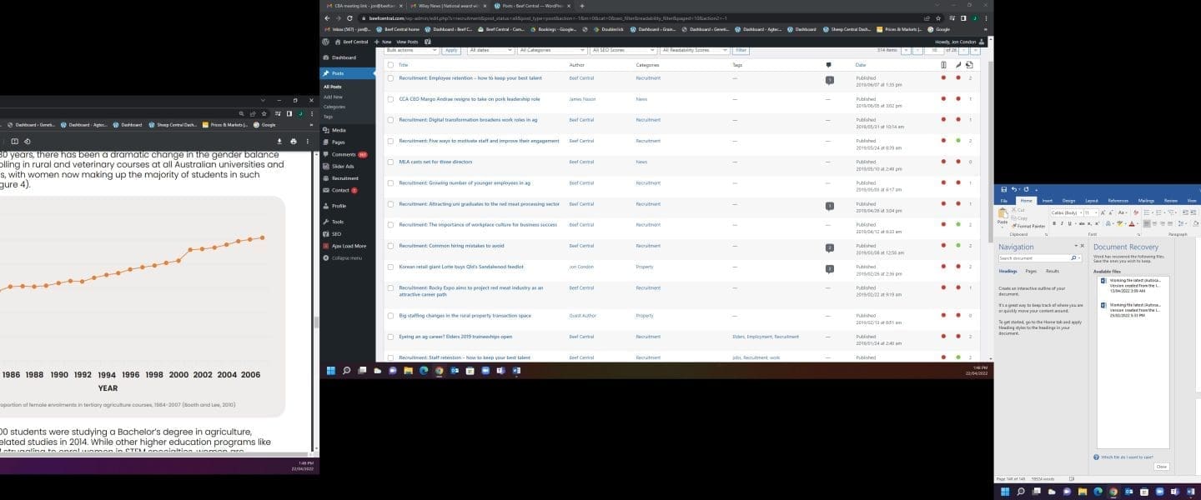Open Slider Ads in WordPress sidebar

(343, 166)
